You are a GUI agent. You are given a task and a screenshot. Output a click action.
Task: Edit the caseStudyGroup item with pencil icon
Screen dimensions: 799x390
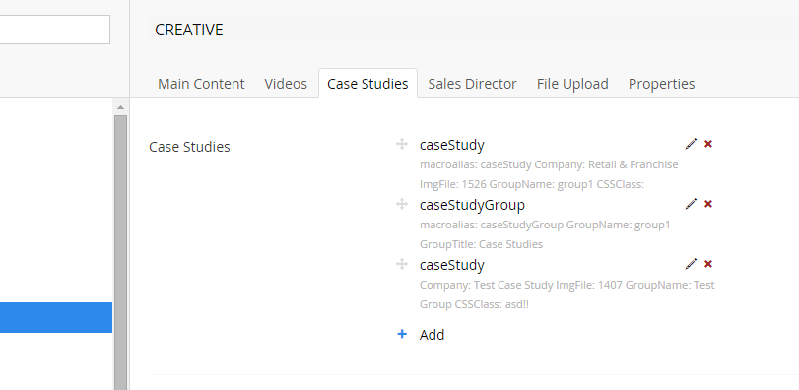point(691,204)
